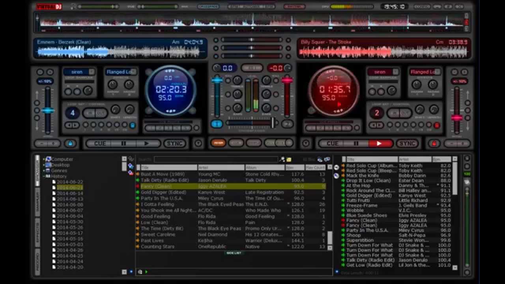Image resolution: width=505 pixels, height=284 pixels.
Task: Hit CUE on the right deck
Action: pos(332,144)
